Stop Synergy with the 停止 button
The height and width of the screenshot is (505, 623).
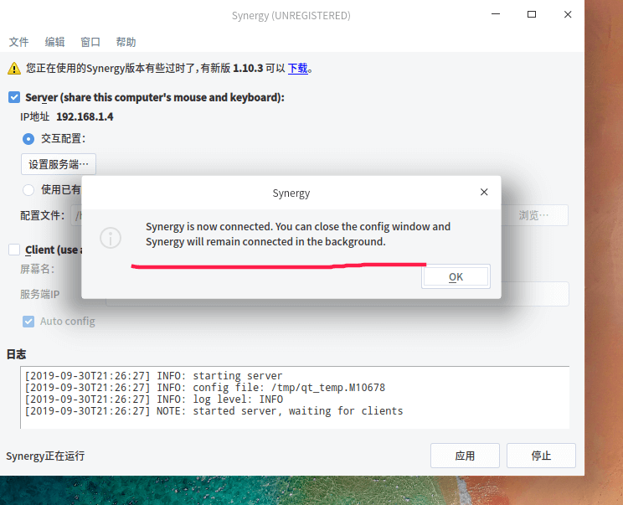click(541, 456)
